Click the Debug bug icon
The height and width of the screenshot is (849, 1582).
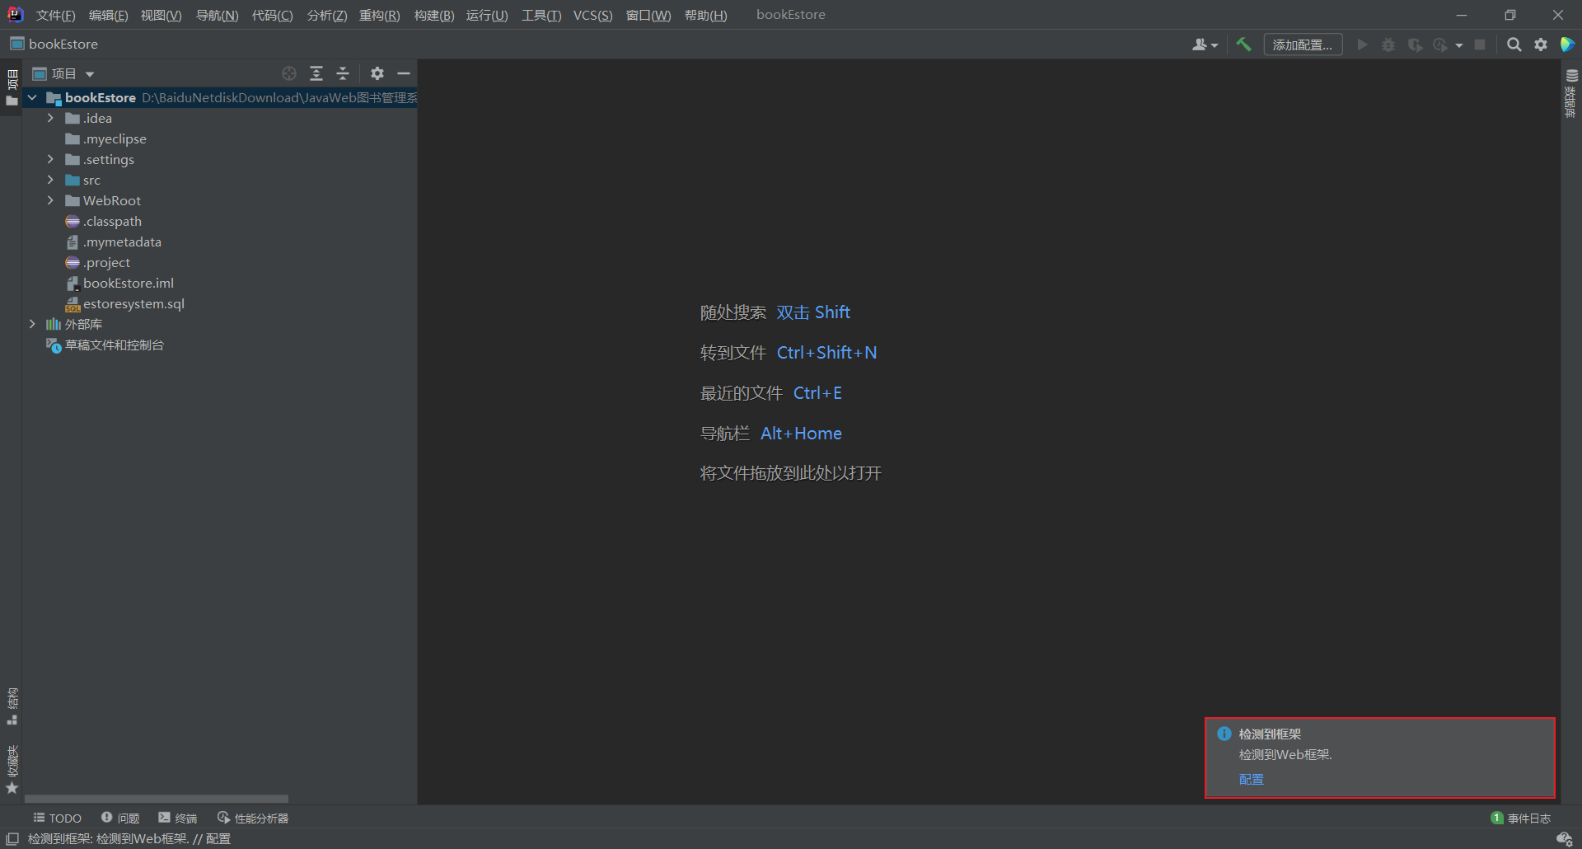pyautogui.click(x=1388, y=45)
